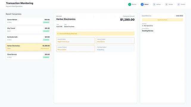This screenshot has width=191, height=107.
Task: Open the Location Context New Location card
Action: click(x=75, y=48)
